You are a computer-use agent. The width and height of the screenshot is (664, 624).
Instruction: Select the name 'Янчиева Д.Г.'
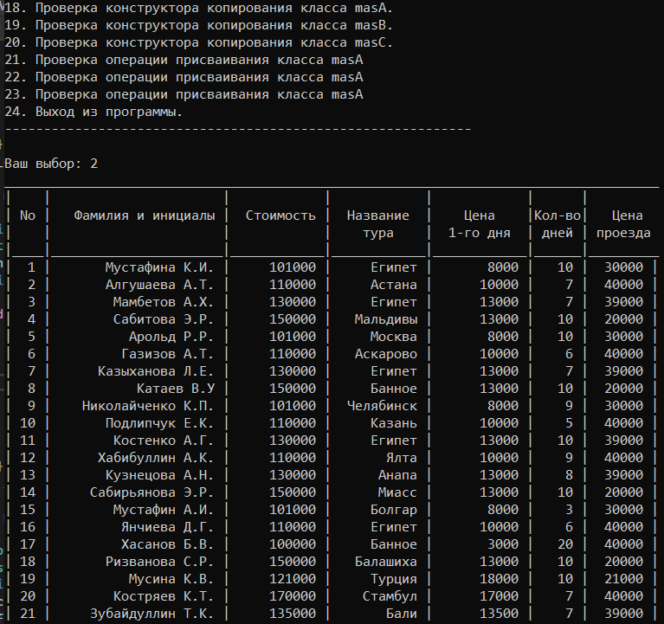point(168,528)
